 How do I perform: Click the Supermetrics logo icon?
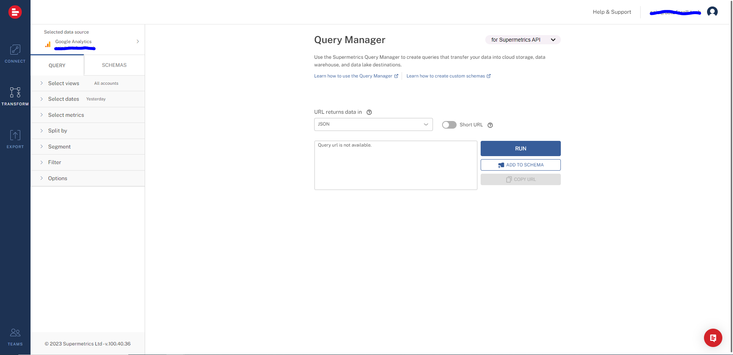[x=15, y=12]
